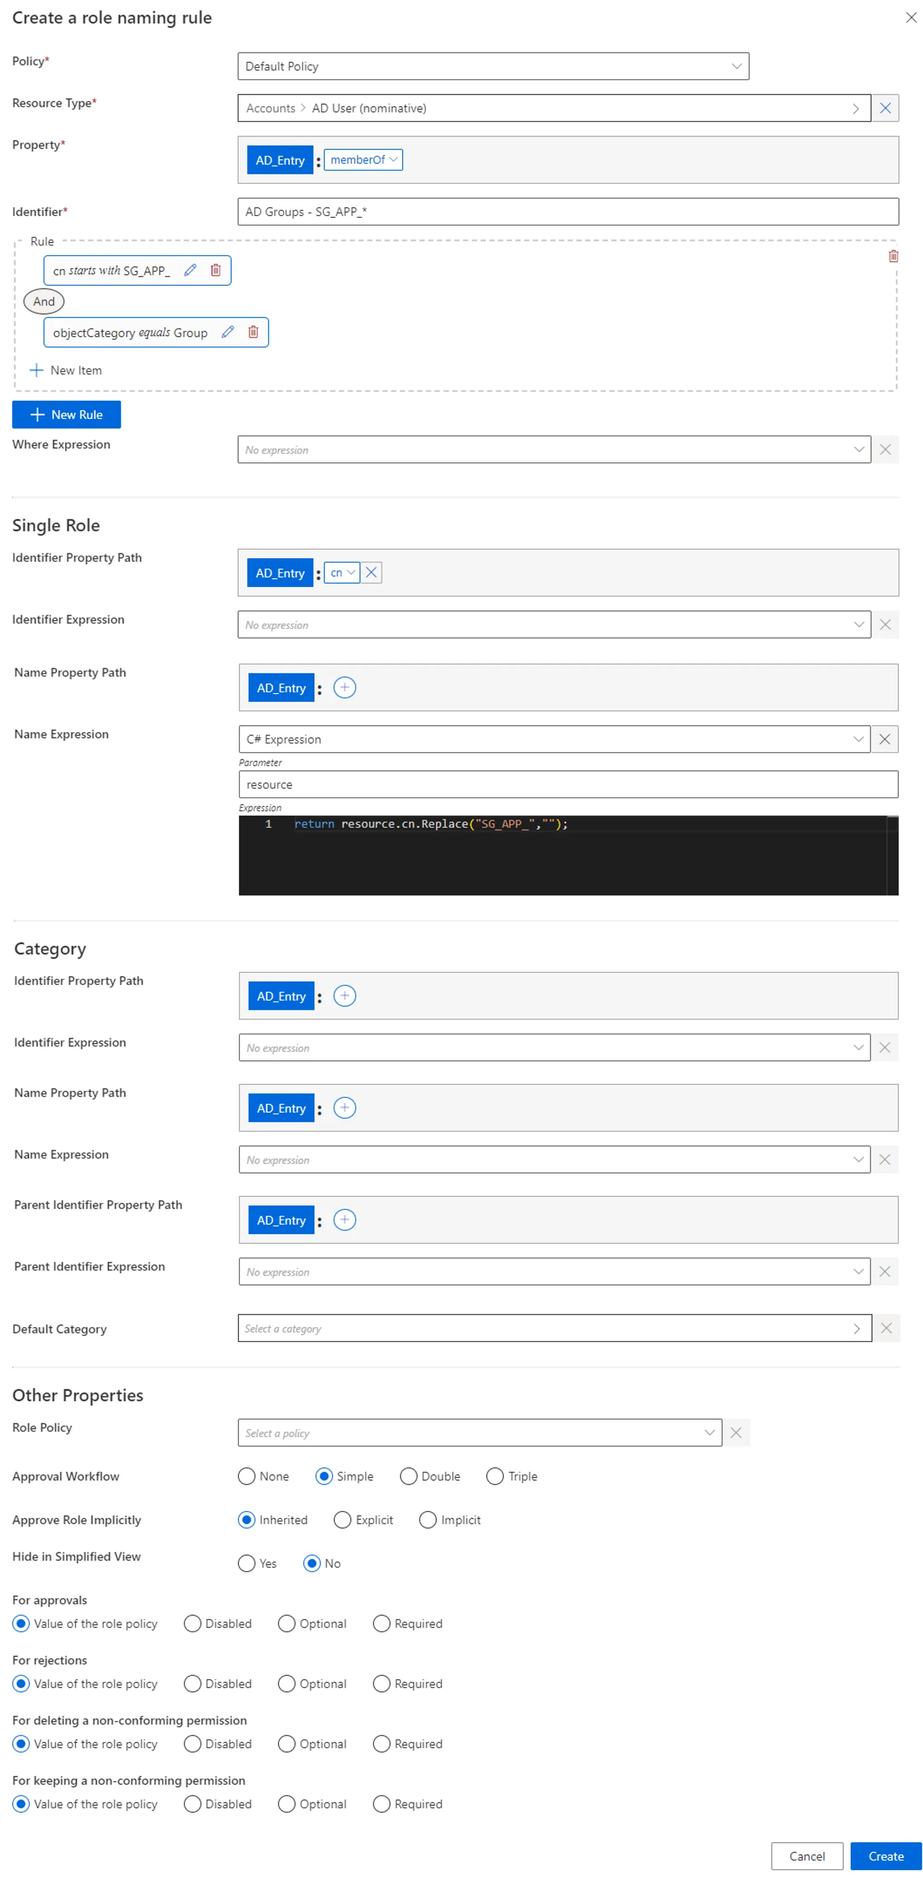The image size is (923, 1878).
Task: Click the AD_Entry tag in Default Category's Parent Identifier path
Action: coord(281,1221)
